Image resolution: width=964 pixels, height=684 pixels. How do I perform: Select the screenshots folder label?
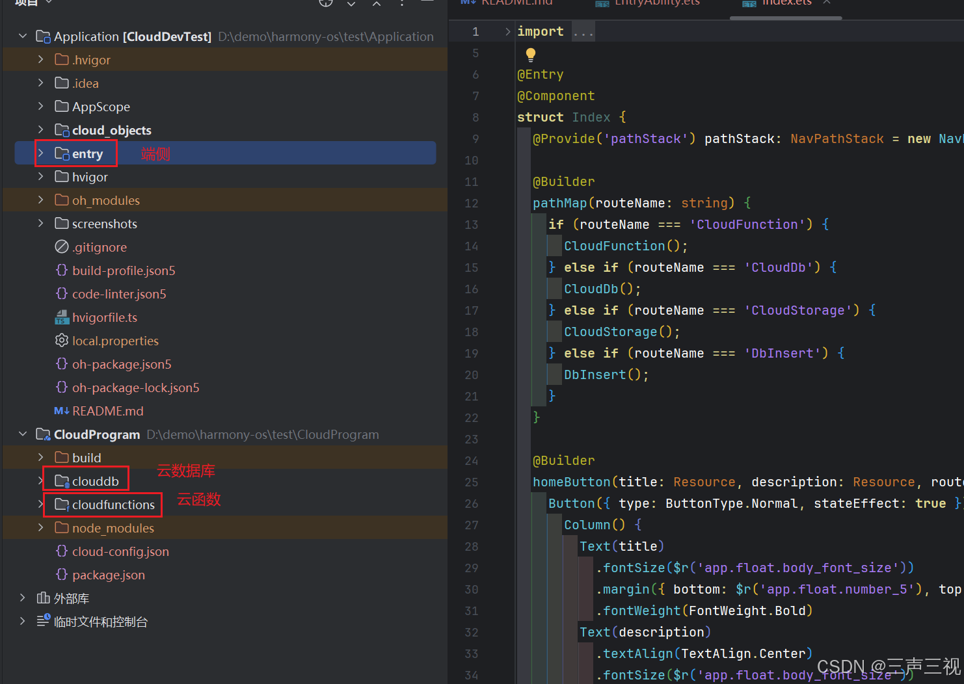click(105, 224)
